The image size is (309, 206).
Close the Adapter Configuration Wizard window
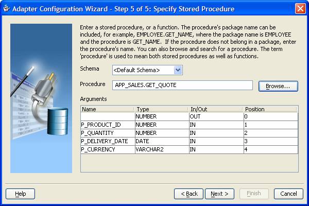coord(300,9)
